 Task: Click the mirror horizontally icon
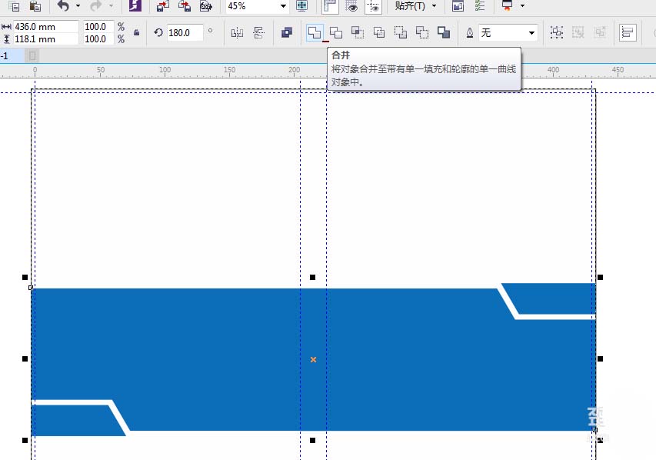coord(237,32)
